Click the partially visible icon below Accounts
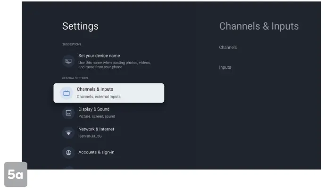The image size is (325, 194). (x=68, y=168)
